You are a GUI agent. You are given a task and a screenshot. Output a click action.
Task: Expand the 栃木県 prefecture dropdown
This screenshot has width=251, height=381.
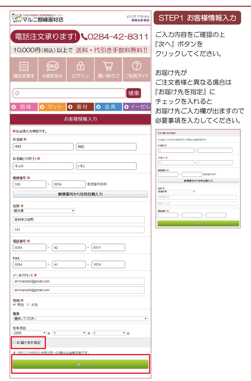pyautogui.click(x=44, y=211)
